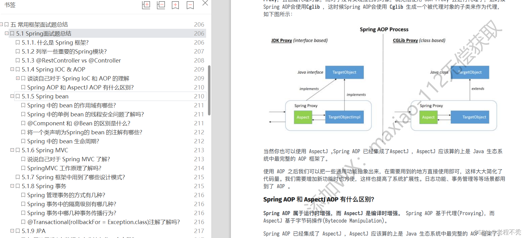Open bookmark 五 常用框架面试题总结

39,24
